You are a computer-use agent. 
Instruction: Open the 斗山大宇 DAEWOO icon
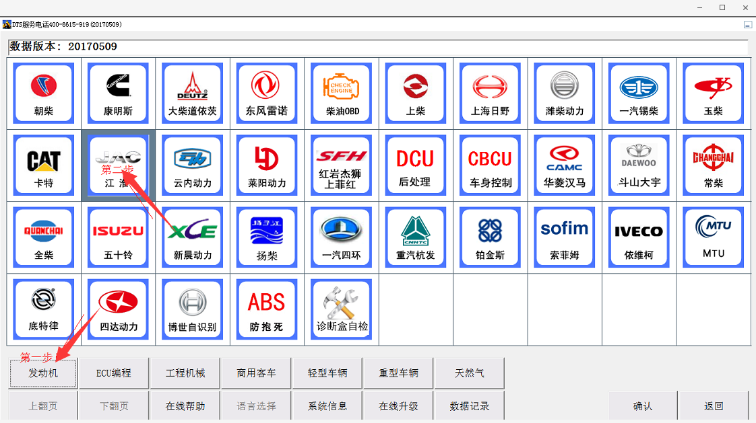click(x=639, y=165)
